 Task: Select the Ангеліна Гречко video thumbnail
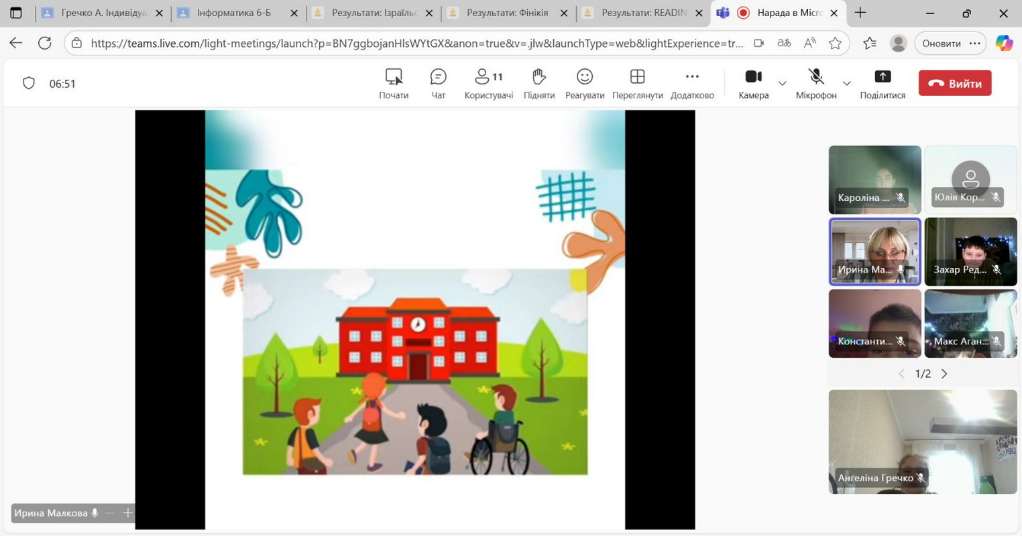click(x=922, y=442)
